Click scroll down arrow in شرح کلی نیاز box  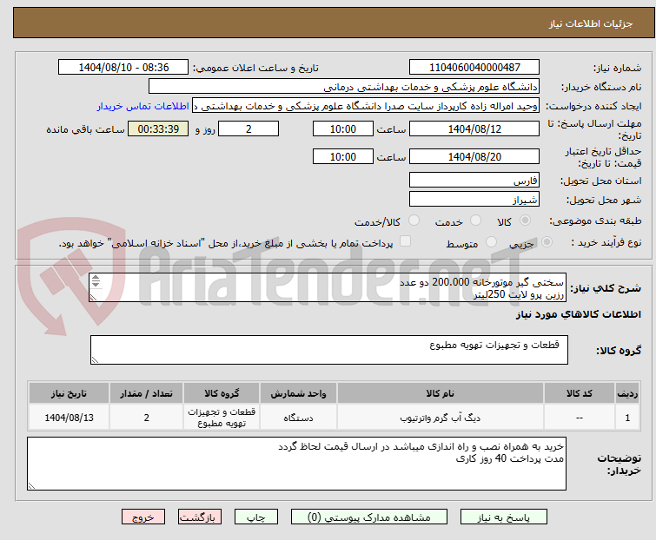tap(96, 284)
